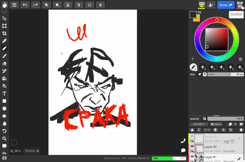
Task: Click the invite user button
Action: (x=211, y=5)
